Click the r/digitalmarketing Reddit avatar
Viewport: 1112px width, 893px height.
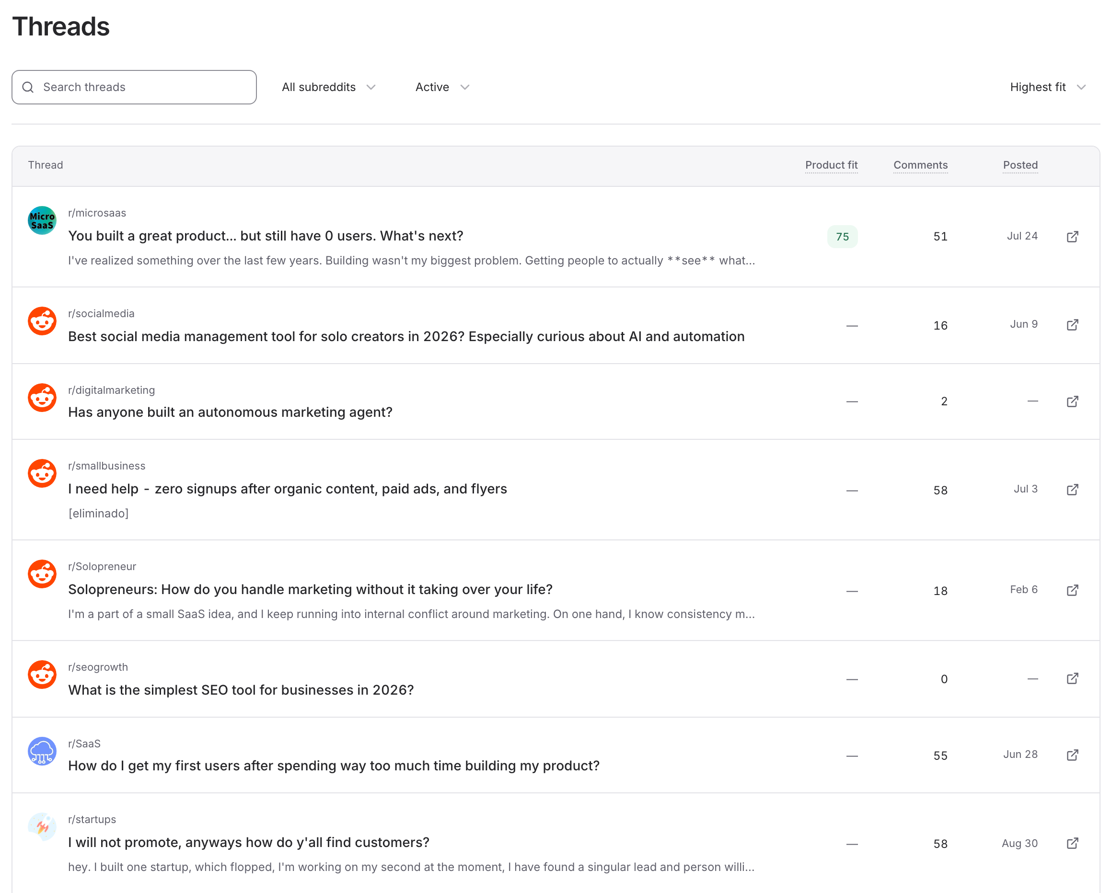click(42, 398)
